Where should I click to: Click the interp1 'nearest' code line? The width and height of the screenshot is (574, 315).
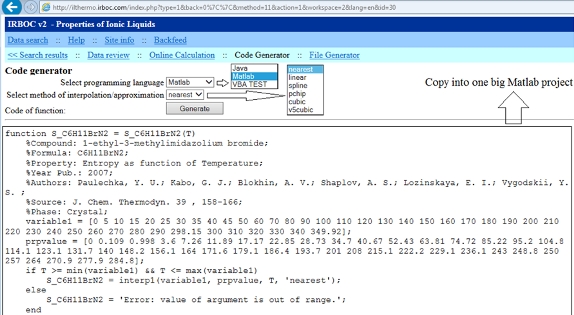[193, 280]
